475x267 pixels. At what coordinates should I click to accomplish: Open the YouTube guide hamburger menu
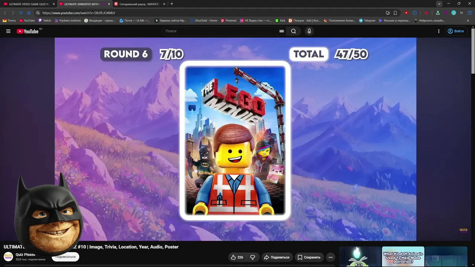(x=8, y=31)
